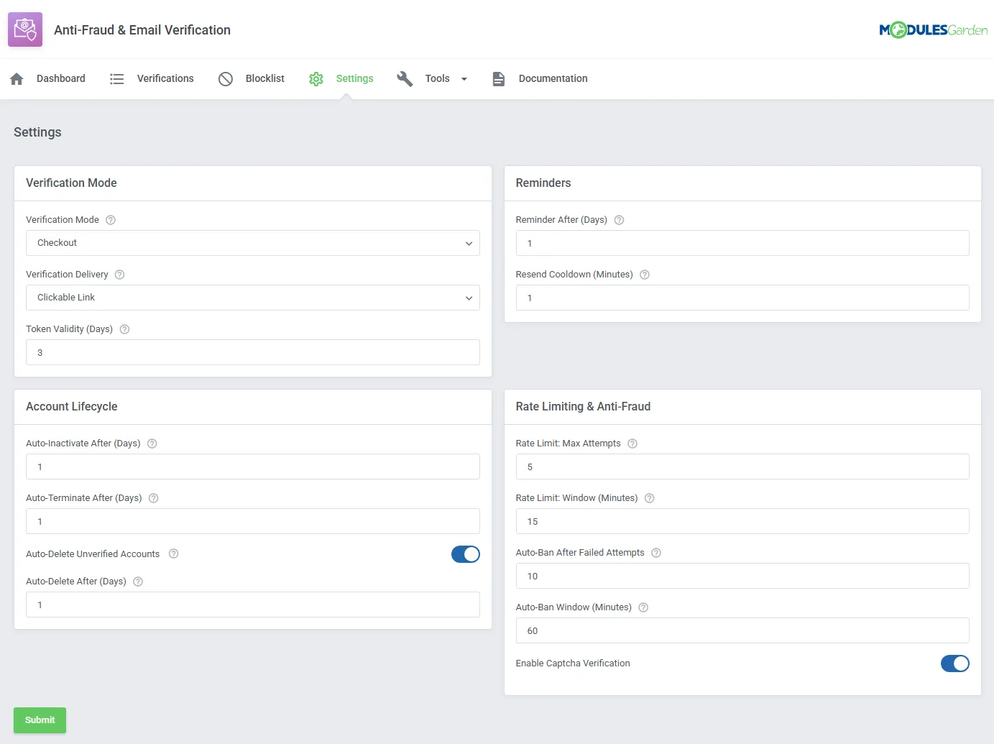994x744 pixels.
Task: Click the Documentation file icon
Action: pos(499,79)
